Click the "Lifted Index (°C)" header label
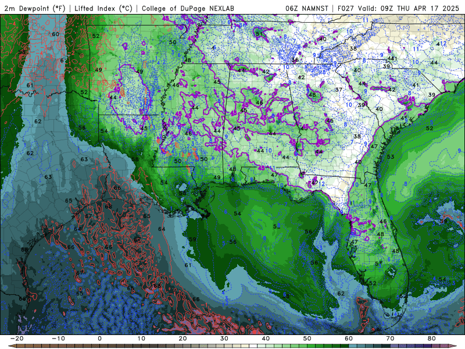 [x=103, y=8]
